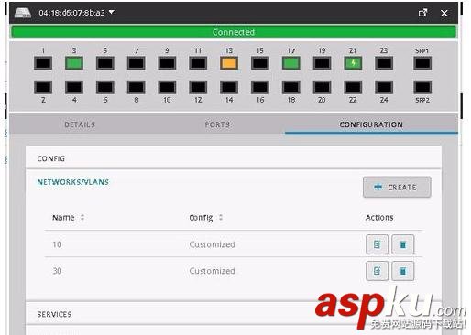471x335 pixels.
Task: Select switch port 20
Action: (323, 87)
